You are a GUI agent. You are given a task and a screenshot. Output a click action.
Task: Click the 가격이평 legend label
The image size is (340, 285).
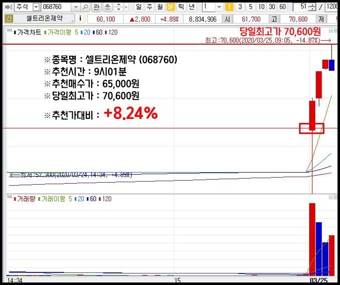[59, 33]
